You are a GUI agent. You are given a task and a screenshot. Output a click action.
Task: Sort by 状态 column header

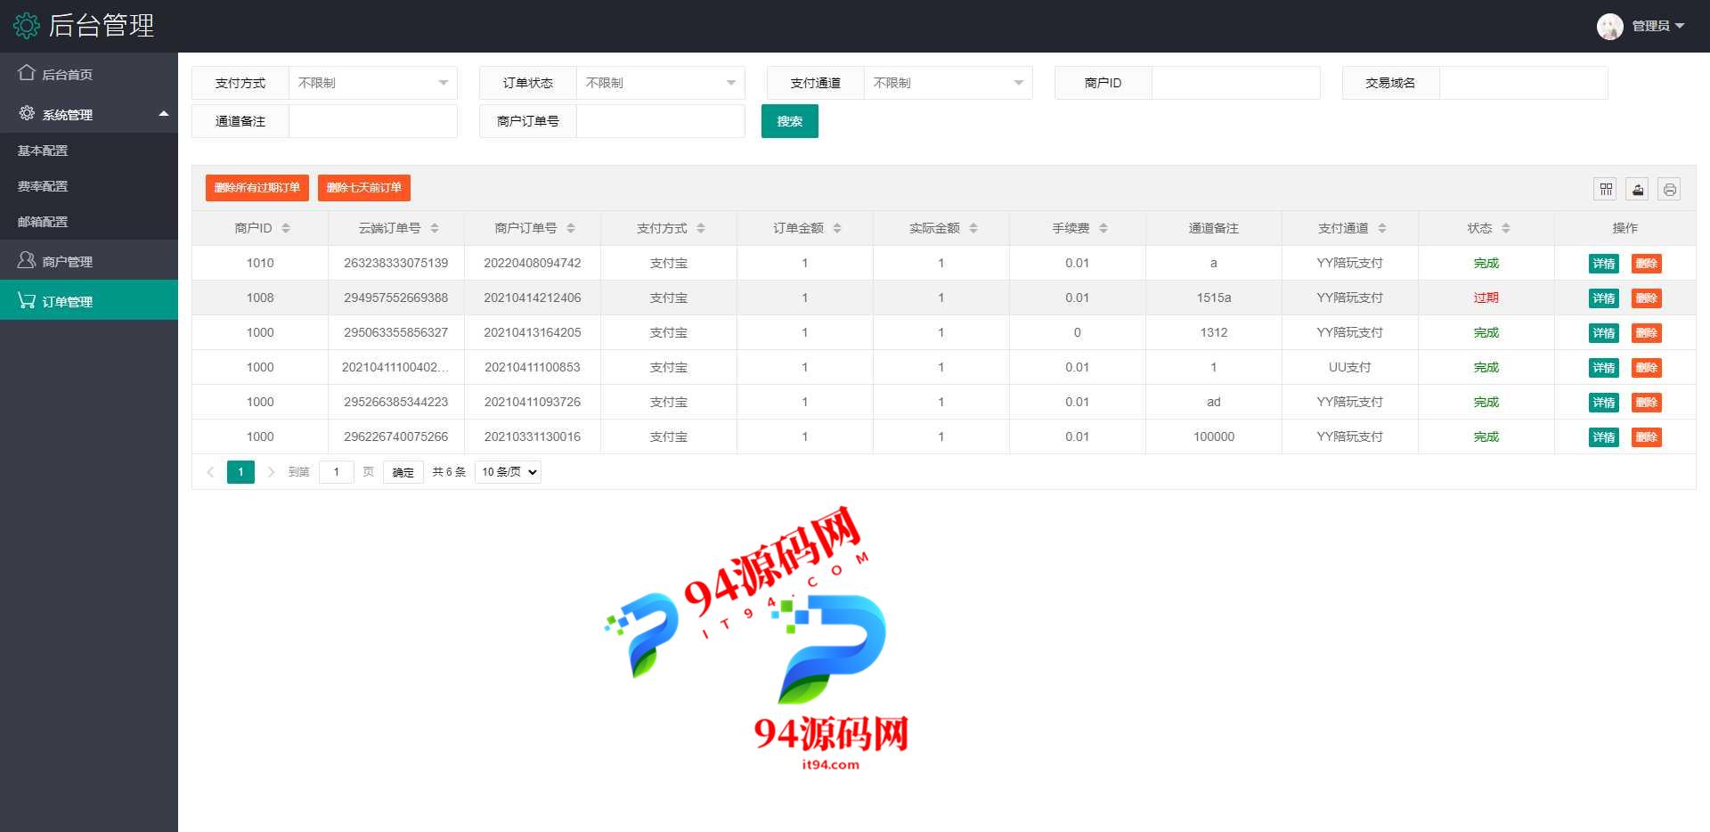tap(1506, 228)
